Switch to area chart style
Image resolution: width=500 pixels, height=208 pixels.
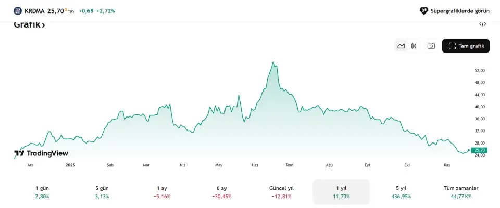tap(401, 46)
